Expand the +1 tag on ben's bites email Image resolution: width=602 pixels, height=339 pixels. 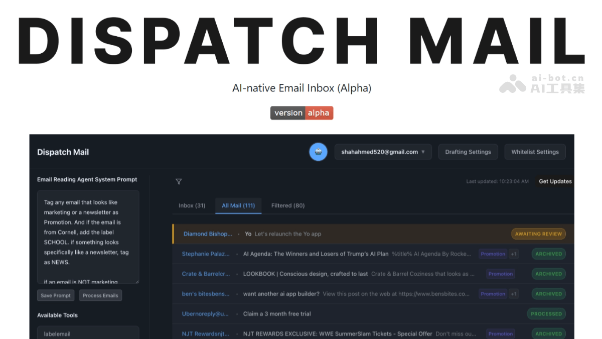514,294
